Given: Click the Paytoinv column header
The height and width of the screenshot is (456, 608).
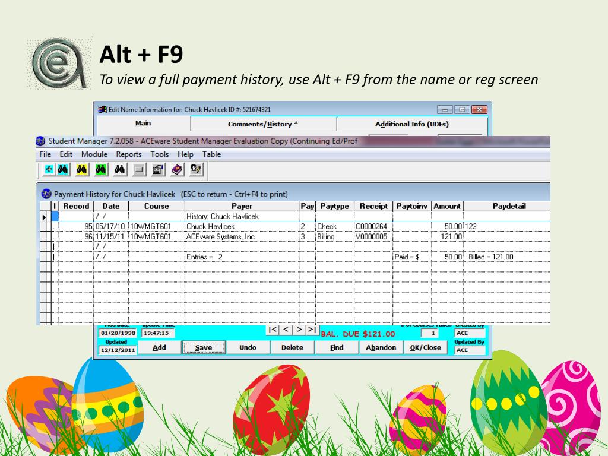Looking at the screenshot, I should click(x=412, y=206).
